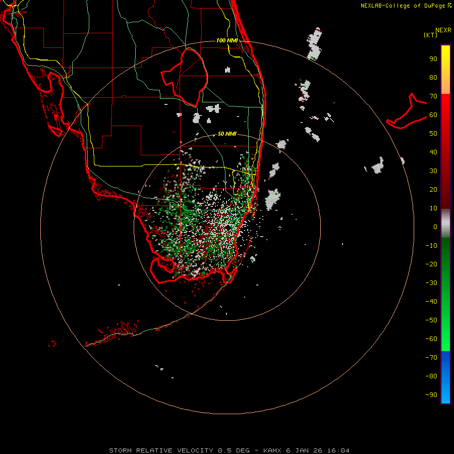The width and height of the screenshot is (454, 454).
Task: Pick the blue segment at the color bar bottom
Action: [445, 377]
